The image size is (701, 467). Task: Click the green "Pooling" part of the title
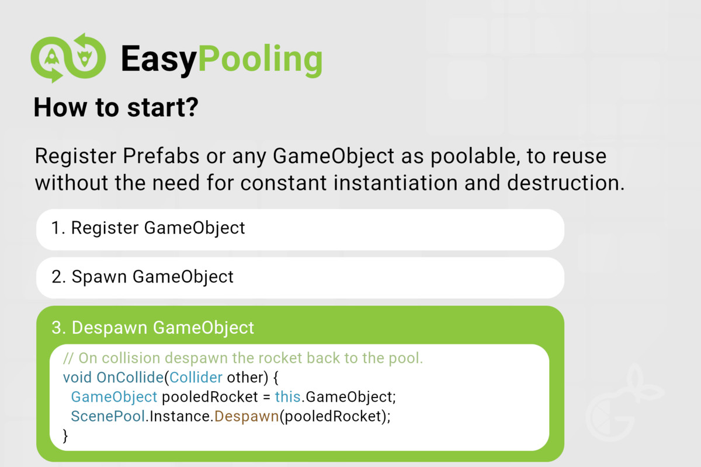pyautogui.click(x=260, y=59)
